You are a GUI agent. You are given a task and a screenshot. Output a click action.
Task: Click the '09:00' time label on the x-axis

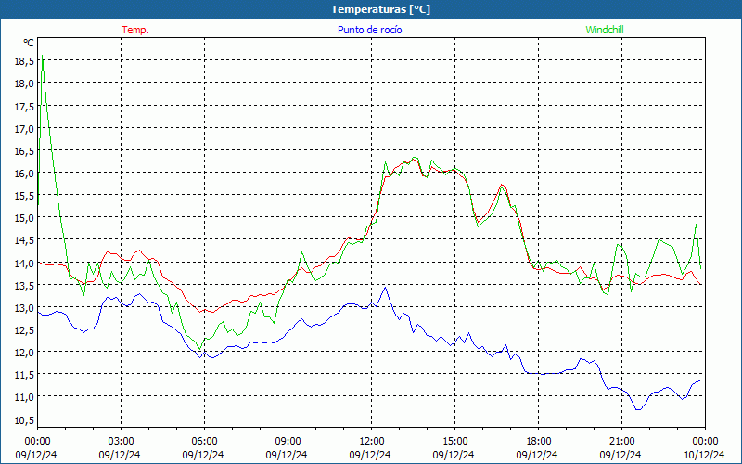click(288, 442)
